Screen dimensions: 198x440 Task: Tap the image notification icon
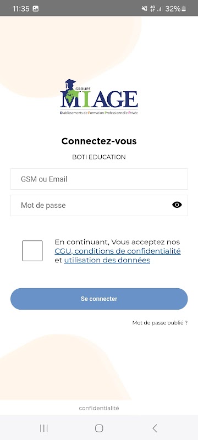point(36,9)
